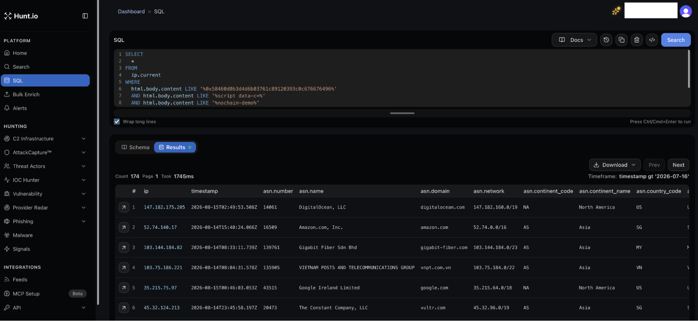Image resolution: width=698 pixels, height=321 pixels.
Task: Expand Vulnerability menu
Action: click(45, 194)
